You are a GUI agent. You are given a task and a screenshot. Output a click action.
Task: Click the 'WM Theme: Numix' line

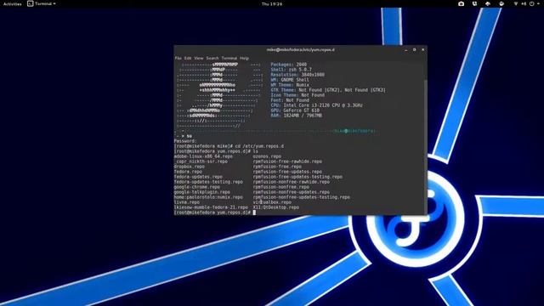(x=290, y=85)
